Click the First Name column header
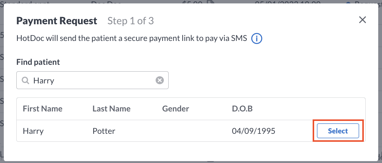This screenshot has height=163, width=382. 42,109
